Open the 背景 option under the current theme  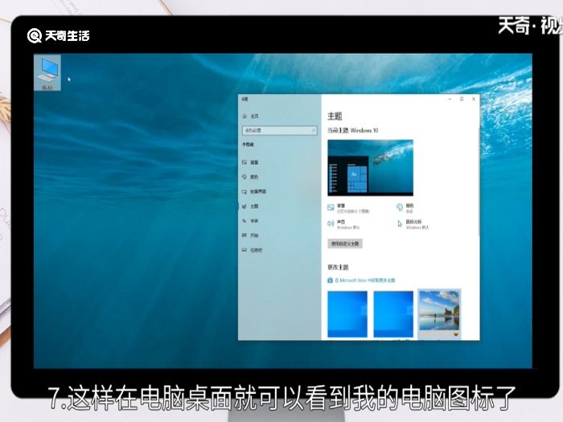[348, 208]
